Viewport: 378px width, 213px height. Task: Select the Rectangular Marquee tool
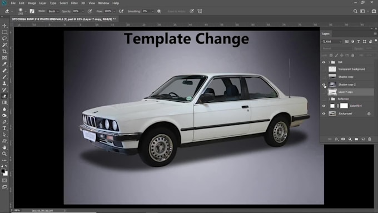click(x=4, y=32)
